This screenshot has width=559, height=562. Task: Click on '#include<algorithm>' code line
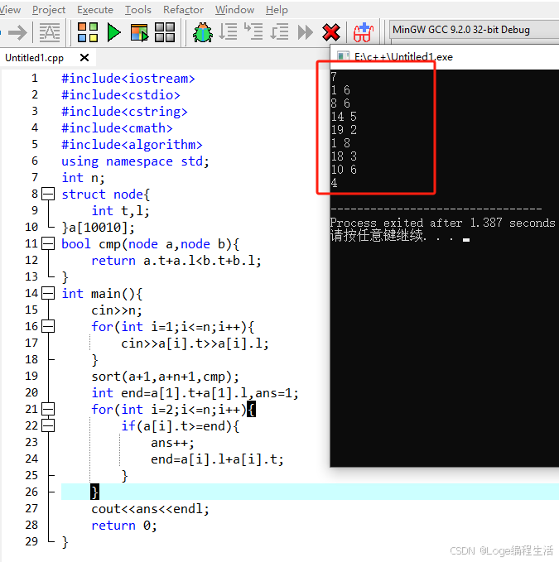point(132,145)
